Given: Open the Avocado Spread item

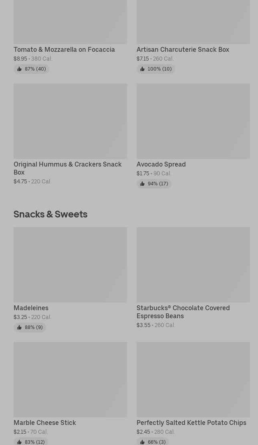Looking at the screenshot, I should 161,165.
